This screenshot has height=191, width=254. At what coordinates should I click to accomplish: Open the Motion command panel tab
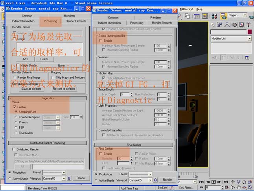click(x=234, y=25)
